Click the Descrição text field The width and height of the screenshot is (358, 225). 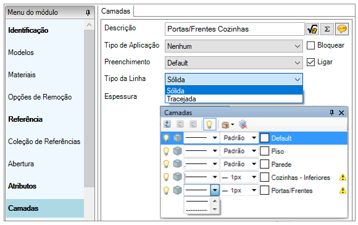pyautogui.click(x=235, y=29)
